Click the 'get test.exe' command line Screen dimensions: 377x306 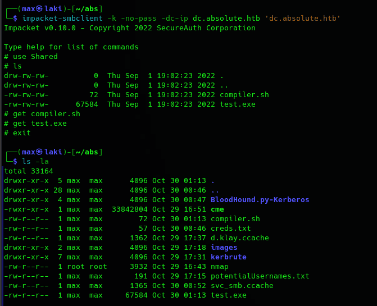pos(35,124)
